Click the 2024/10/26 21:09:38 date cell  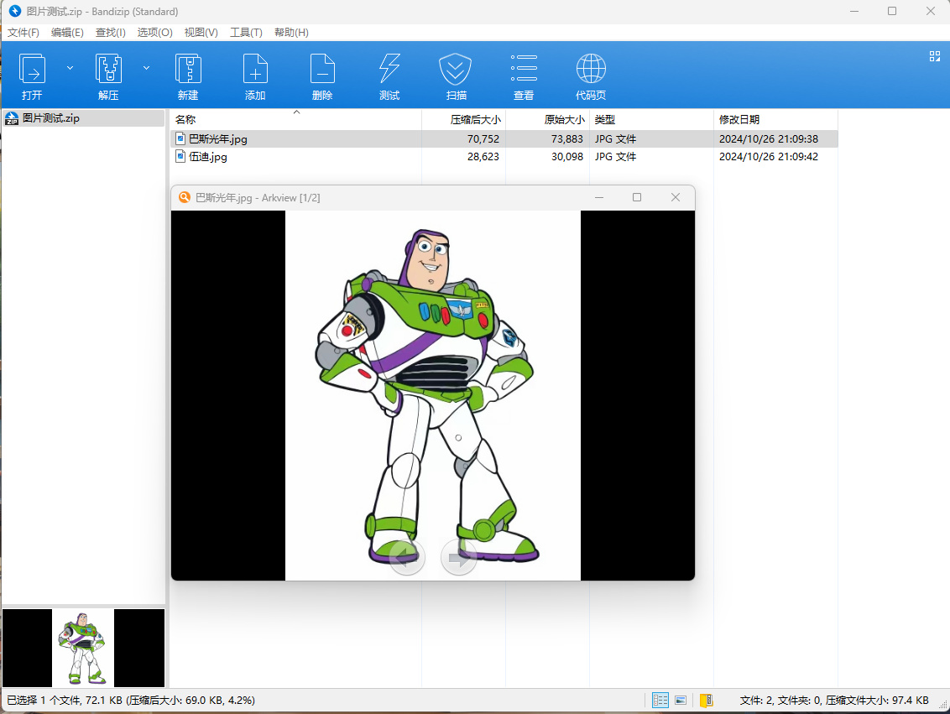tap(768, 138)
